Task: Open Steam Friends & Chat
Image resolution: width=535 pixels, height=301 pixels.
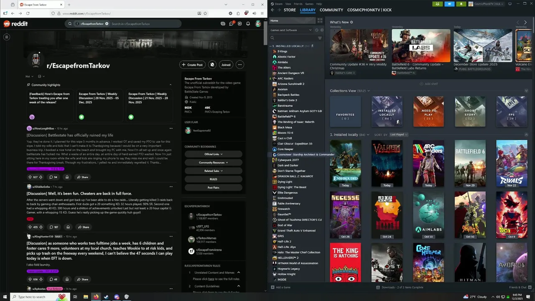Action: click(x=520, y=287)
